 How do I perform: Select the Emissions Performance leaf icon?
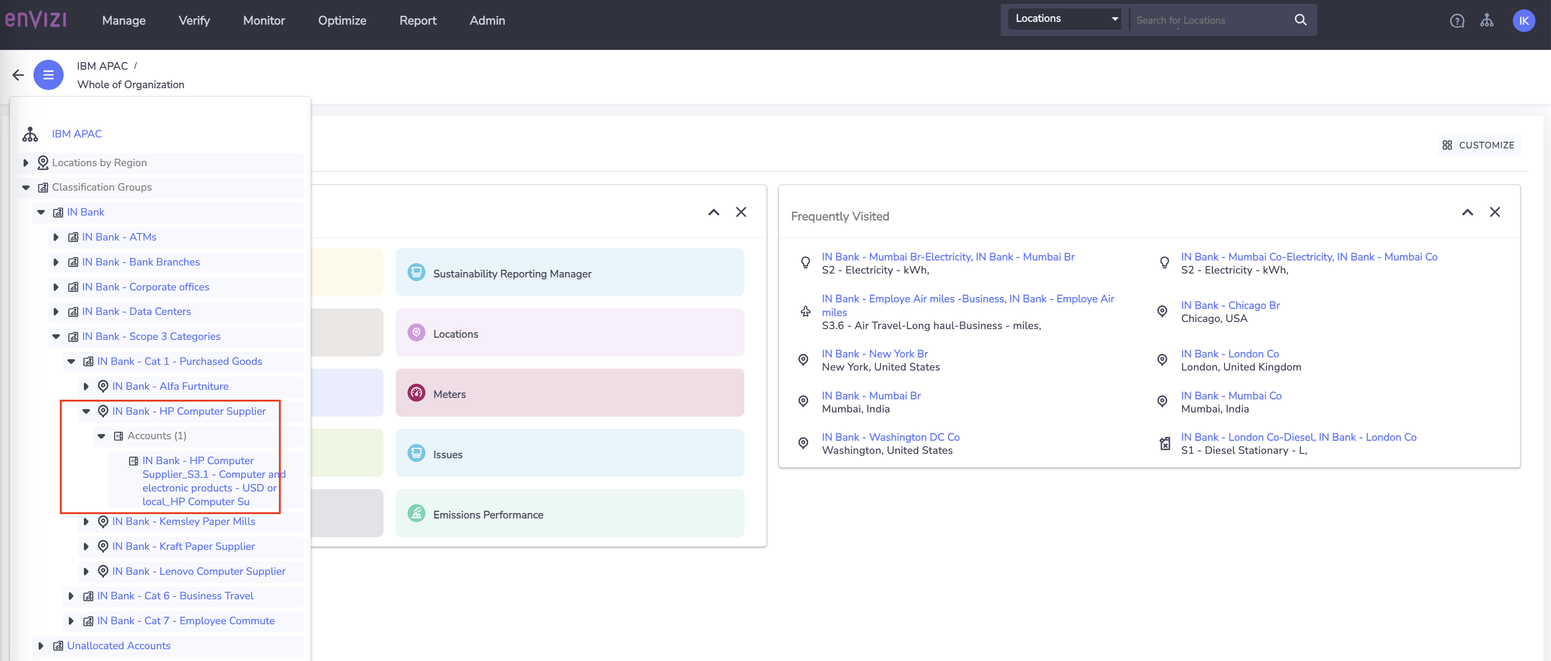(416, 513)
